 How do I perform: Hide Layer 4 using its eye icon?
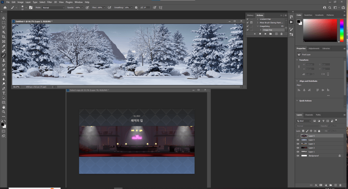[298, 140]
